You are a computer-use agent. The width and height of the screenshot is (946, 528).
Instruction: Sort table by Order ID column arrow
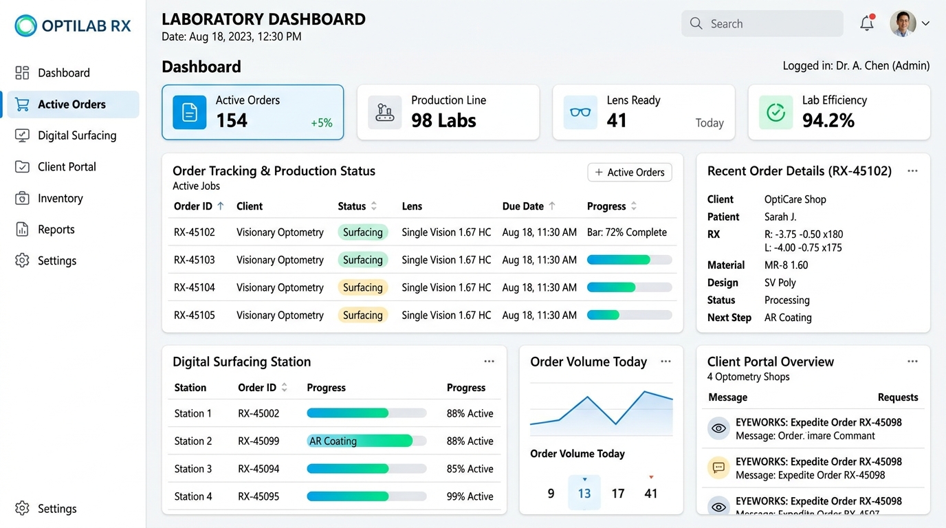point(220,206)
